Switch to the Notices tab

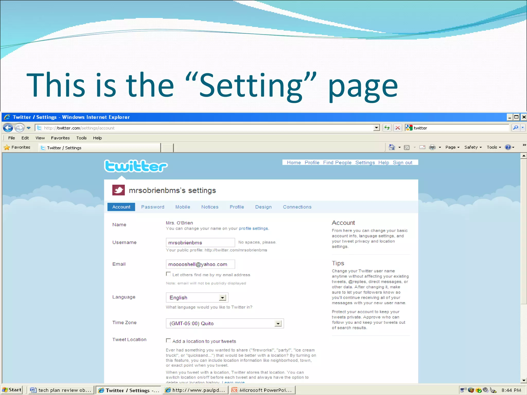(x=210, y=207)
